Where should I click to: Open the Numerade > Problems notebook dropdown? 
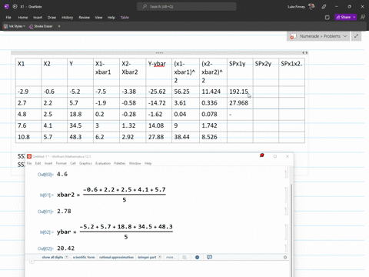[318, 36]
